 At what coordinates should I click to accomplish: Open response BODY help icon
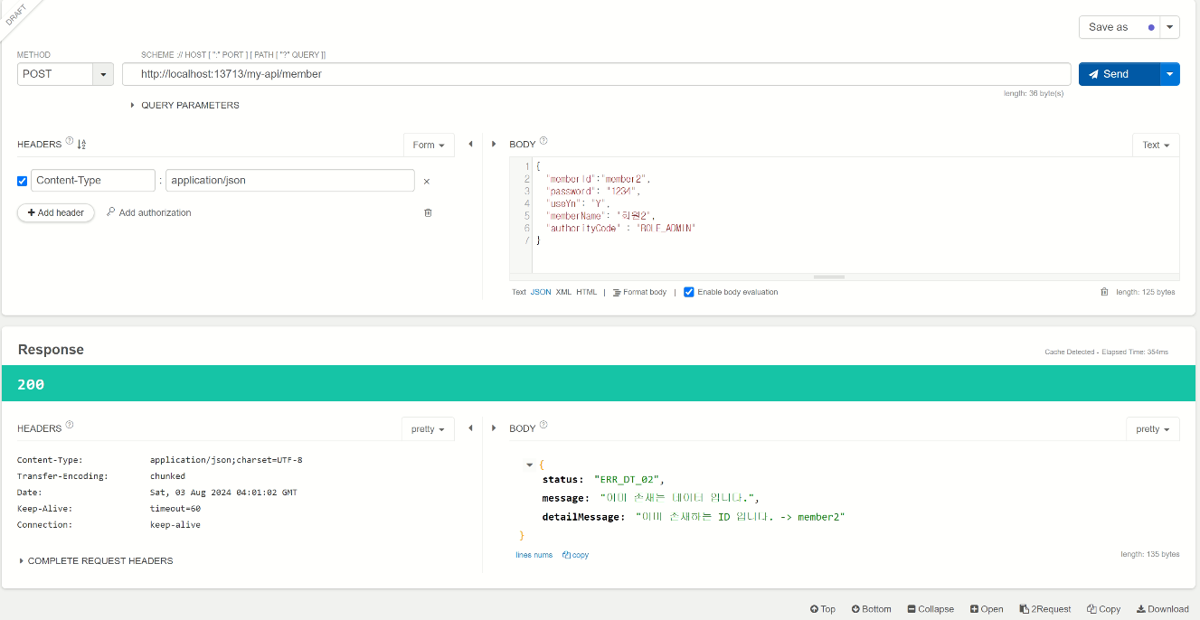(x=543, y=425)
